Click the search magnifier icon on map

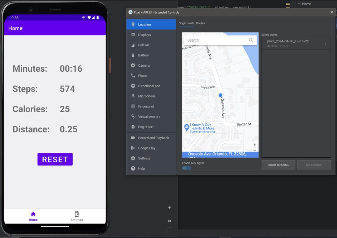pos(251,40)
